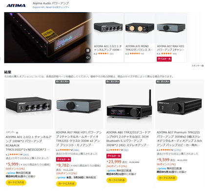
Task: Click the star rating of AIYIMA A80
Action: click(115, 150)
